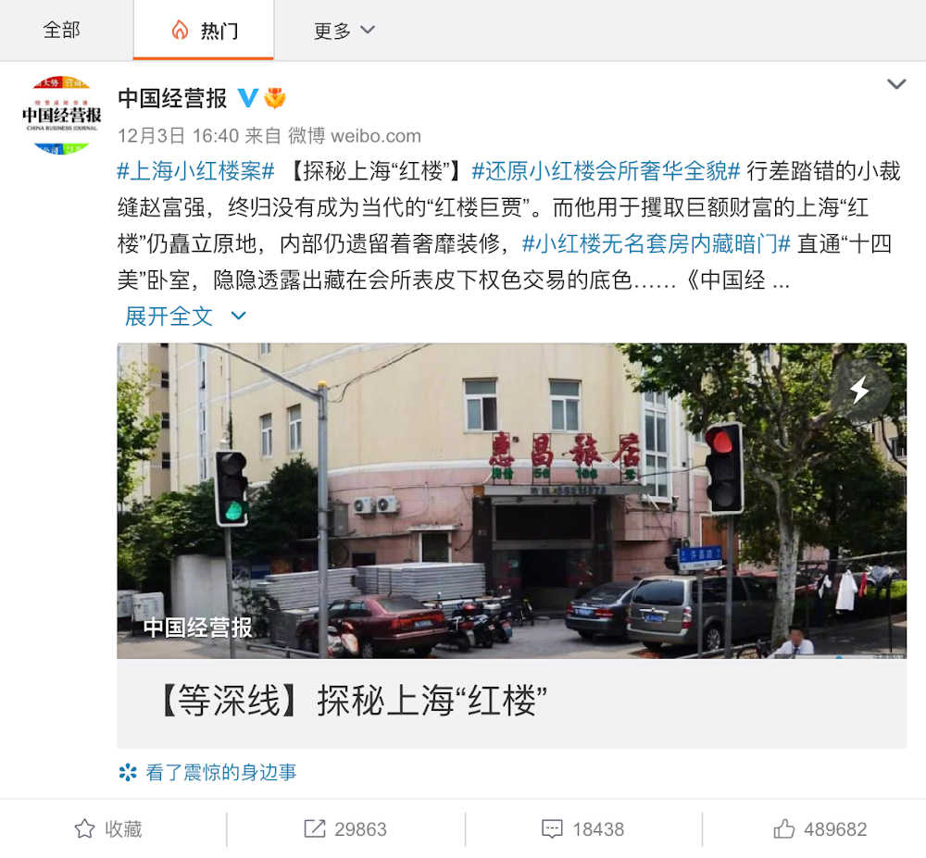Click the share icon beside 29863

(x=314, y=828)
